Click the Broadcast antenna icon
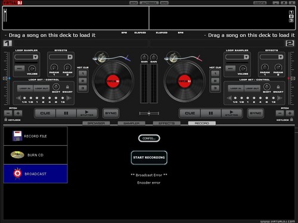 pos(17,174)
